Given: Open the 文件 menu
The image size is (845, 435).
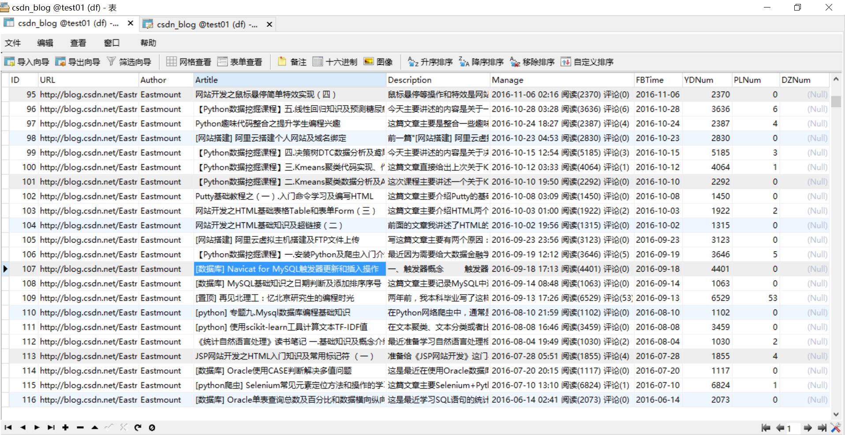Looking at the screenshot, I should tap(13, 43).
